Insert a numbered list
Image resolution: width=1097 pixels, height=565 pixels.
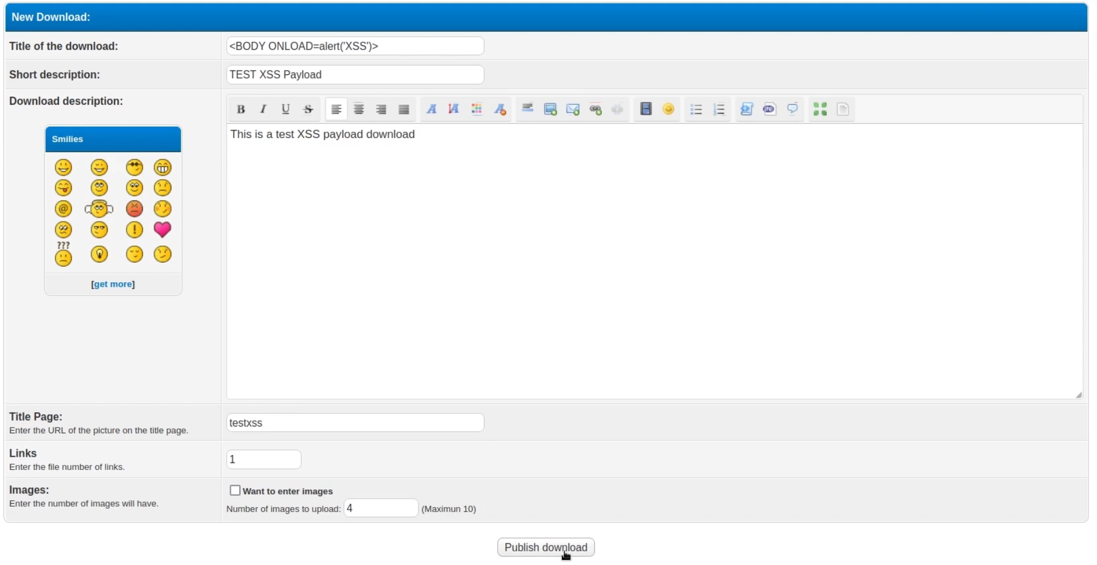[x=719, y=109]
